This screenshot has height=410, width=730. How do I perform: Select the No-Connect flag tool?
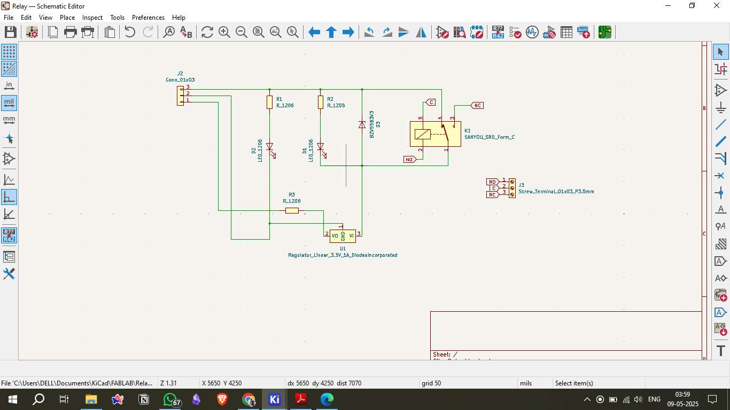pyautogui.click(x=721, y=176)
